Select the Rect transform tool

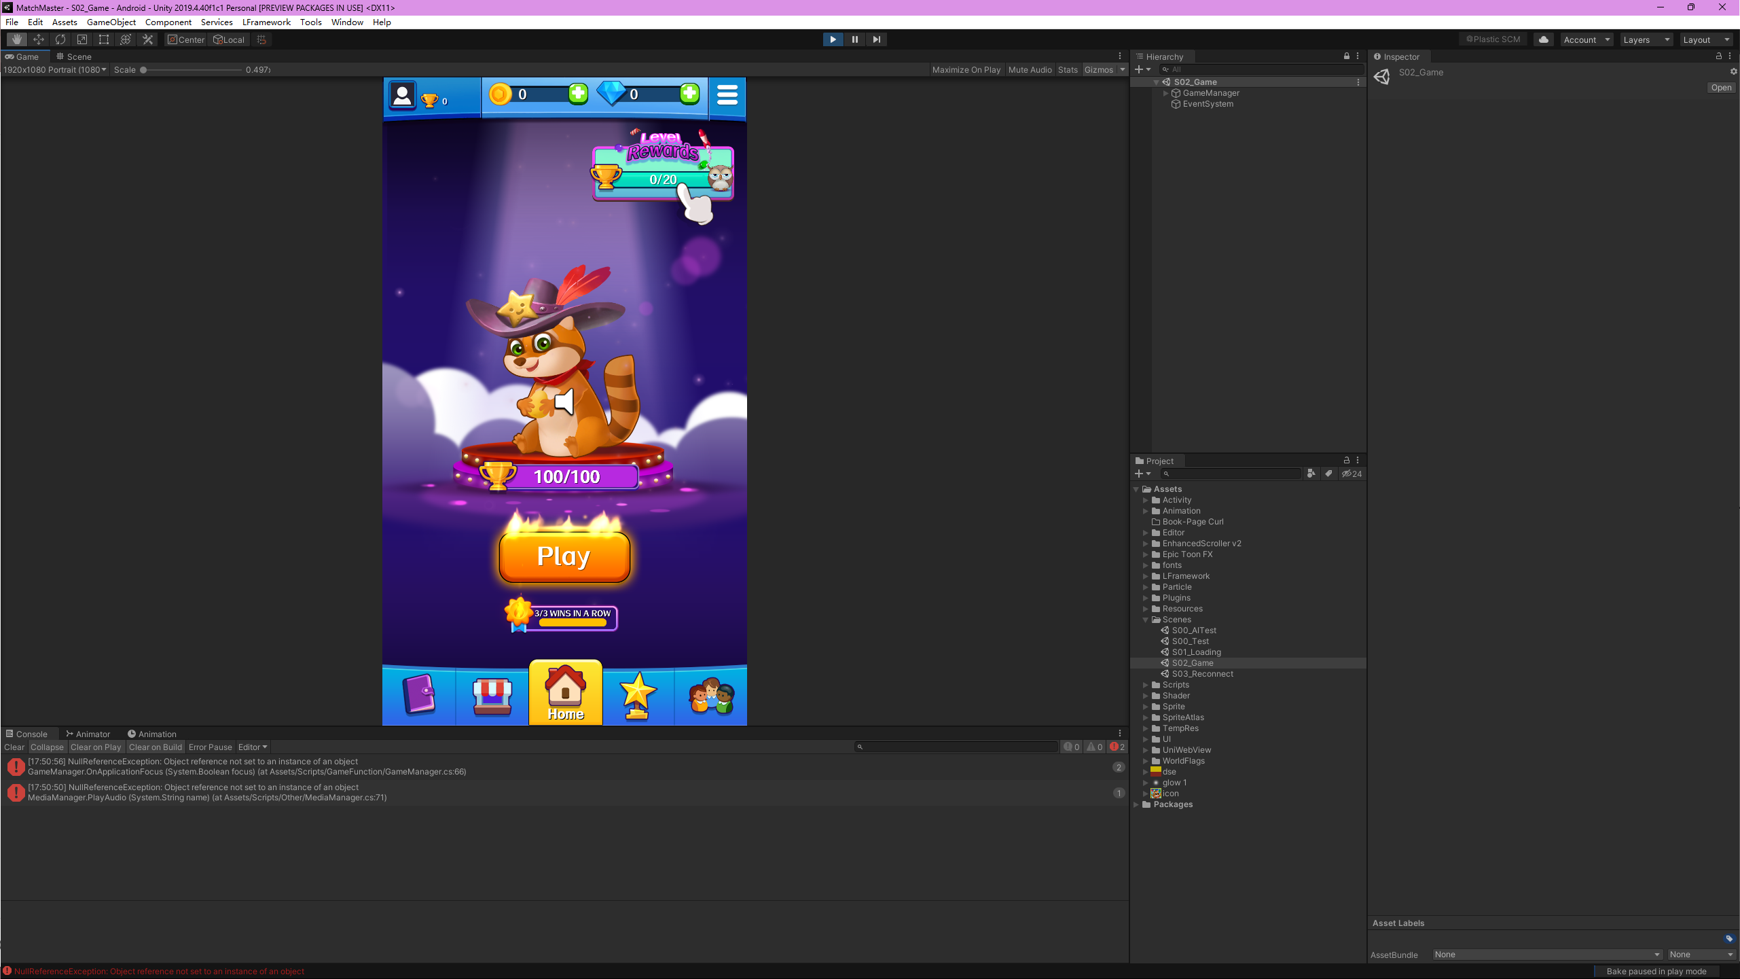(x=104, y=39)
